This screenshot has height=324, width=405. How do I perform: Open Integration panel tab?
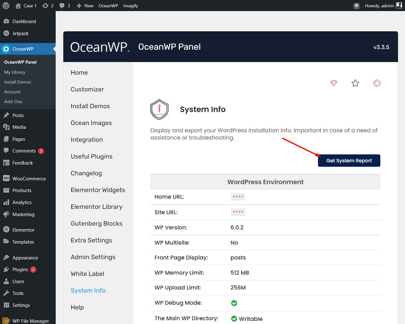point(87,140)
